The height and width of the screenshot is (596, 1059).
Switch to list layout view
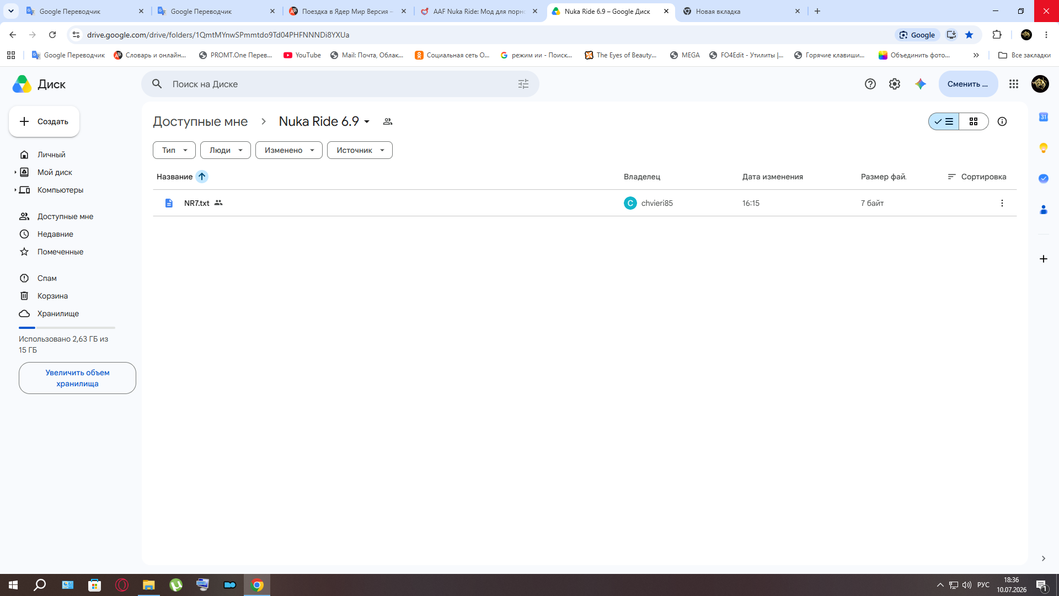944,121
